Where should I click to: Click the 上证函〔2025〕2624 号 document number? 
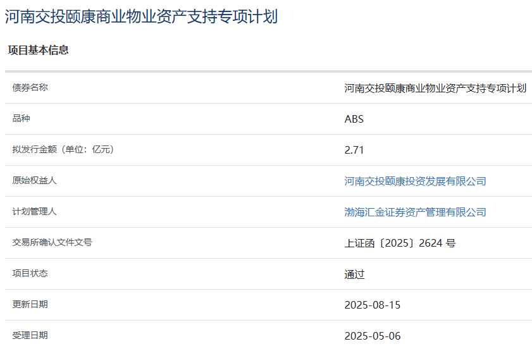coord(400,243)
